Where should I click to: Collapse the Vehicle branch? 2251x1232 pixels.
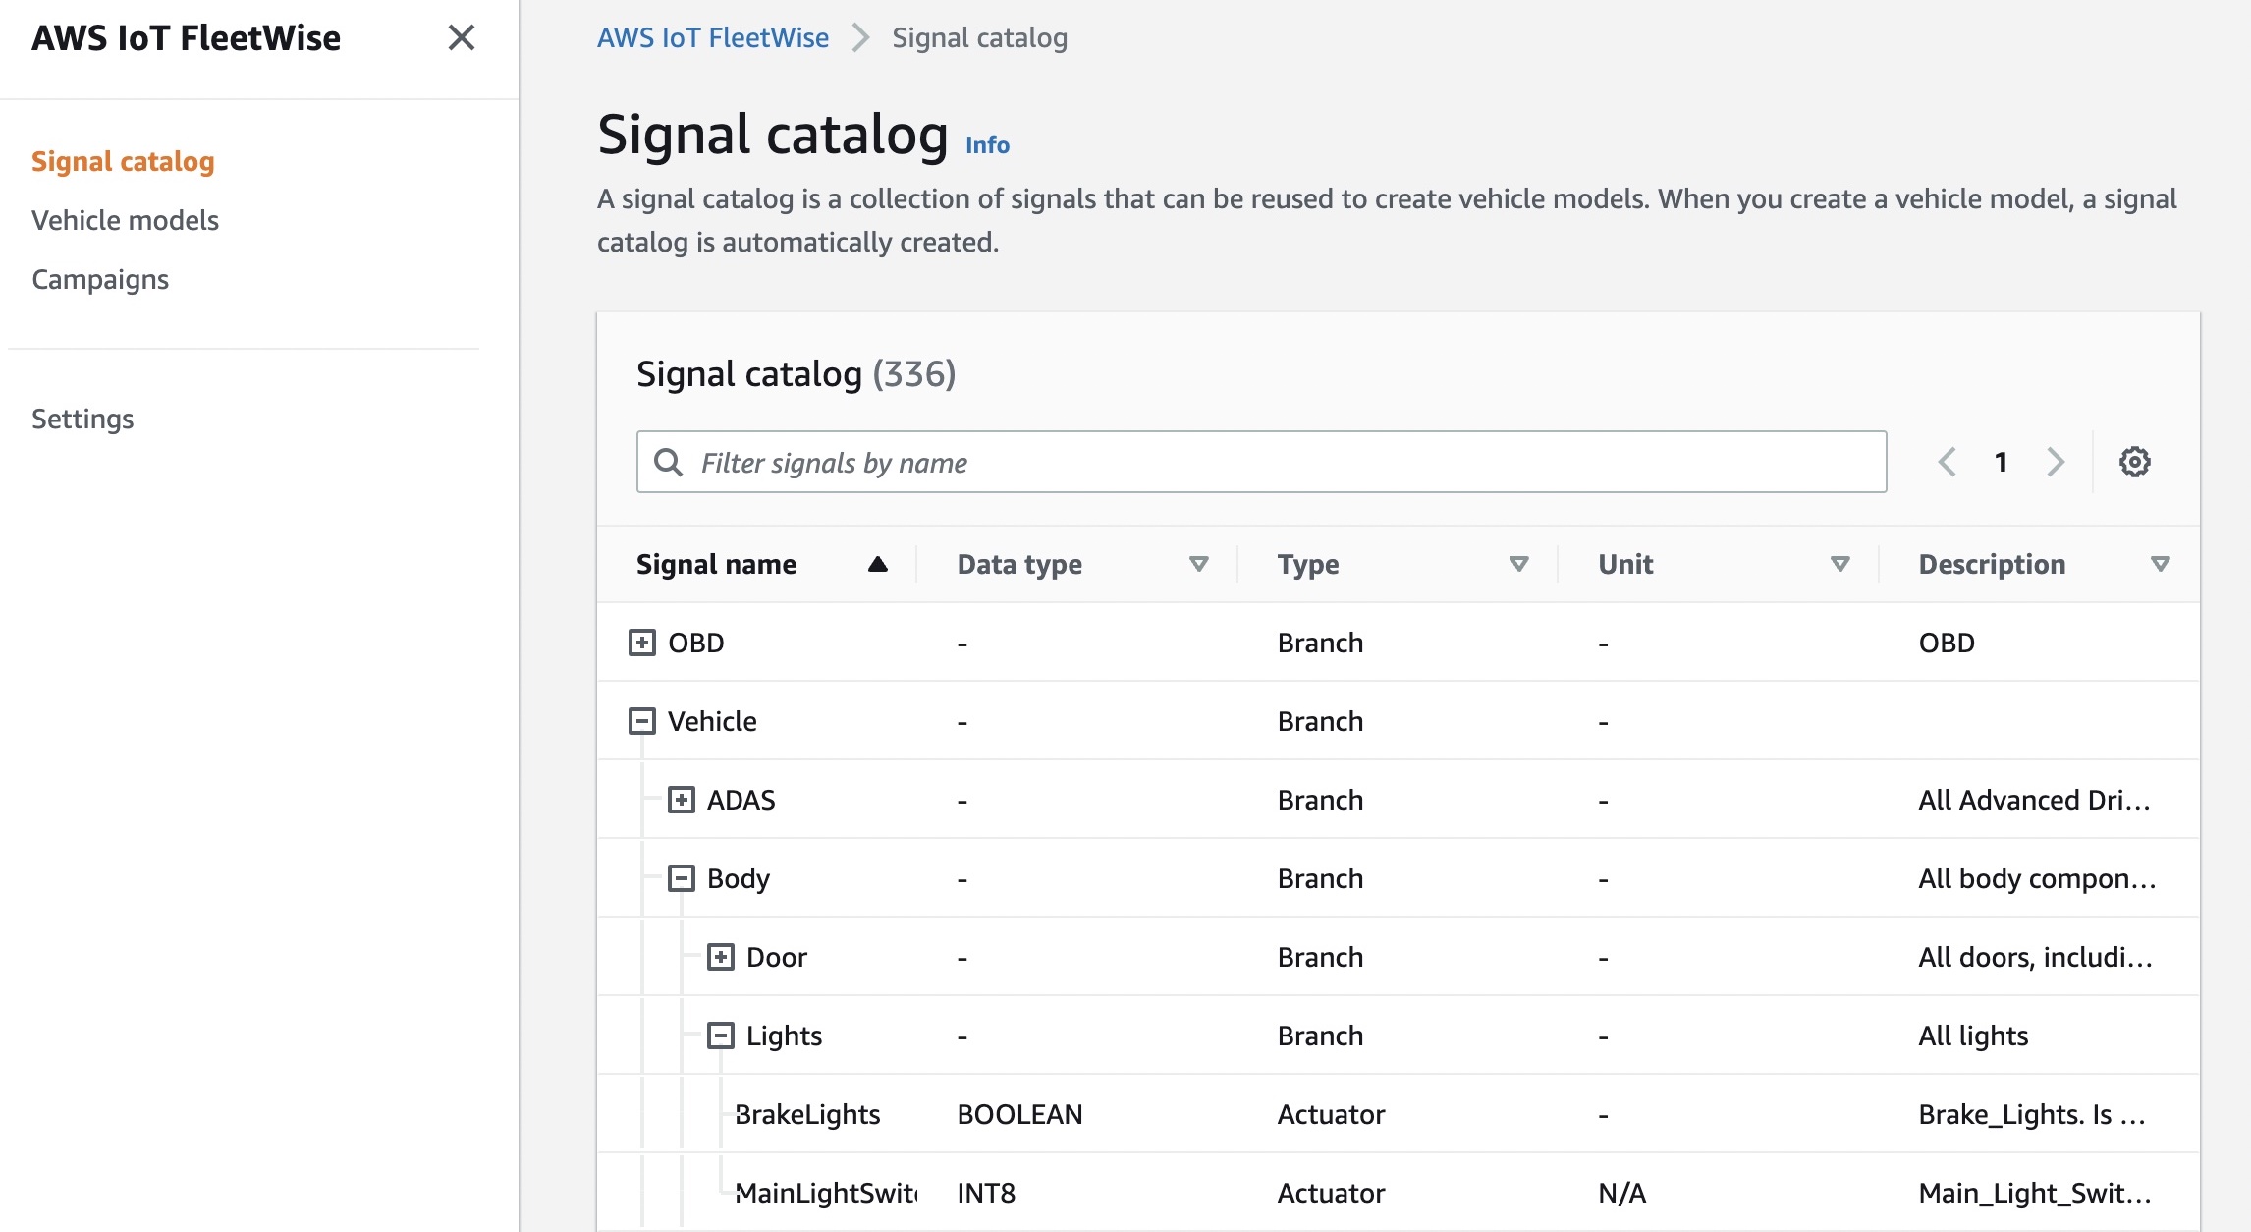pos(642,721)
